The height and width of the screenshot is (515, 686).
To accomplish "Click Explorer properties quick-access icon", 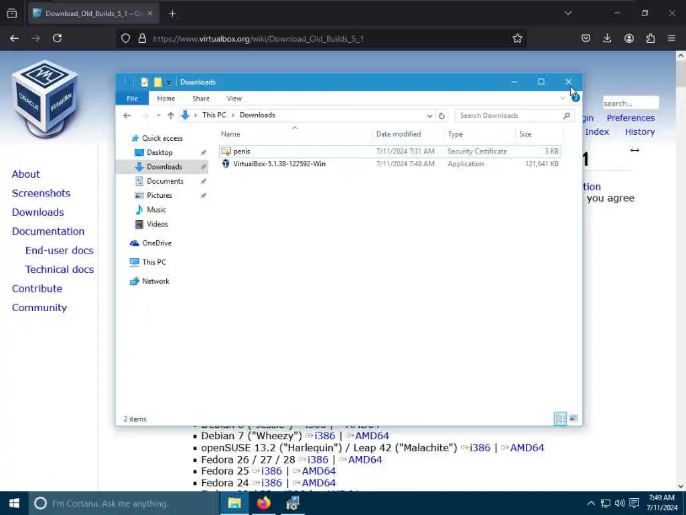I will pyautogui.click(x=145, y=82).
